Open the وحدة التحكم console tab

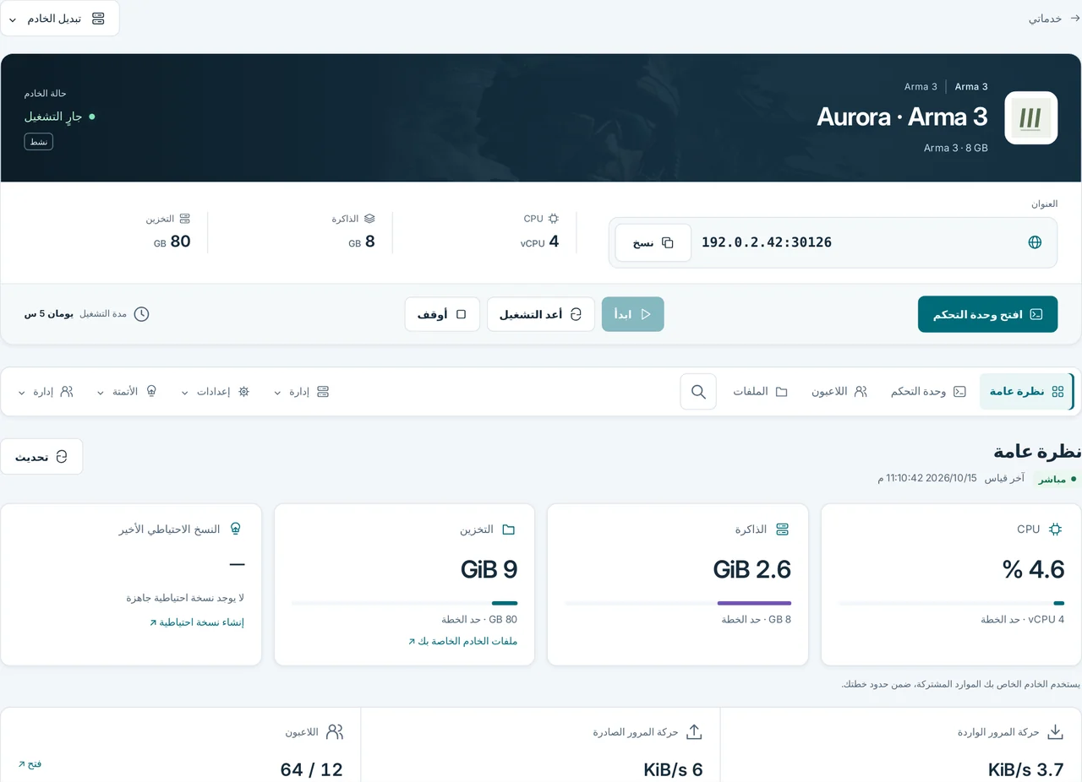[928, 392]
